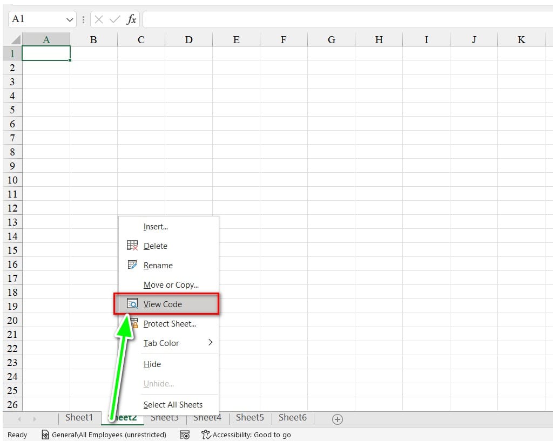Viewport: 553px width, 441px height.
Task: Click the Cancel X icon in formula bar
Action: [x=98, y=19]
